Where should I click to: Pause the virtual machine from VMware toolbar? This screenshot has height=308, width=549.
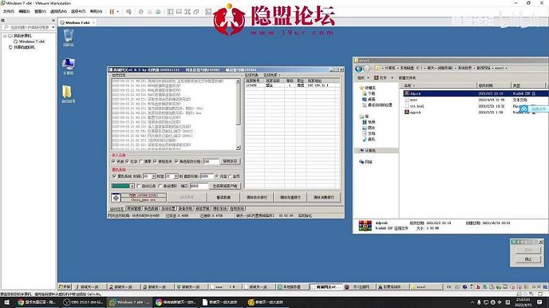[x=112, y=11]
